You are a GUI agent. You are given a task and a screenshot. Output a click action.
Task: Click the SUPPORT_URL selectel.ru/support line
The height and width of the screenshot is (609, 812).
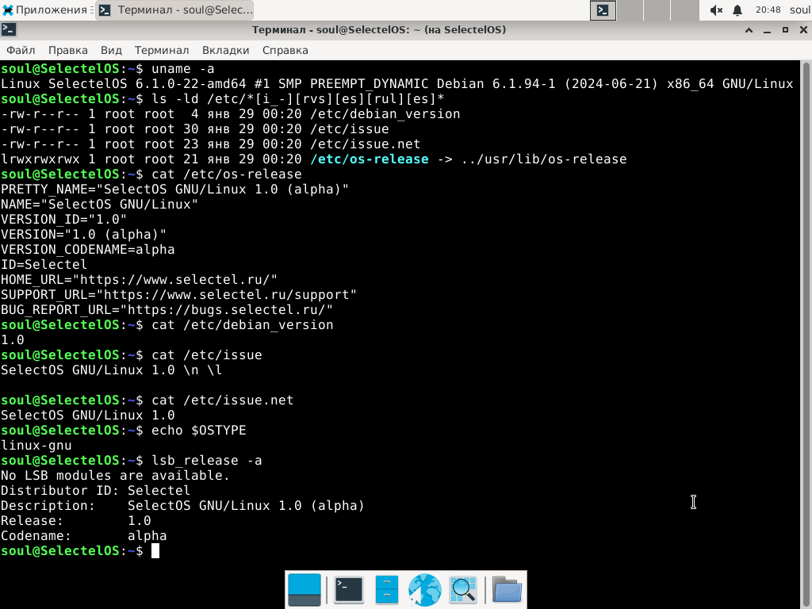[178, 295]
